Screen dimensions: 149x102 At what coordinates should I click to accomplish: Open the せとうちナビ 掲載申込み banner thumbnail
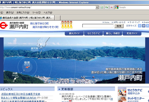coord(122,92)
